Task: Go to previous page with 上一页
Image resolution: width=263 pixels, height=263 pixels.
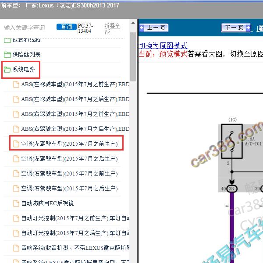Action: tap(154, 28)
